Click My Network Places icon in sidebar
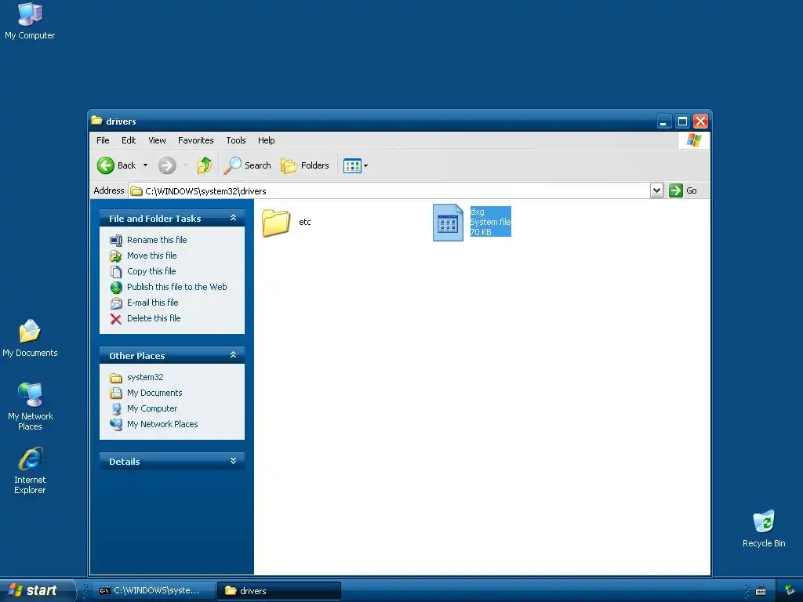803x602 pixels. coord(116,425)
